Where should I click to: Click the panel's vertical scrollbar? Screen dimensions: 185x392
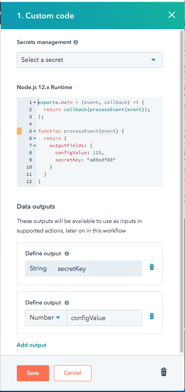click(182, 191)
